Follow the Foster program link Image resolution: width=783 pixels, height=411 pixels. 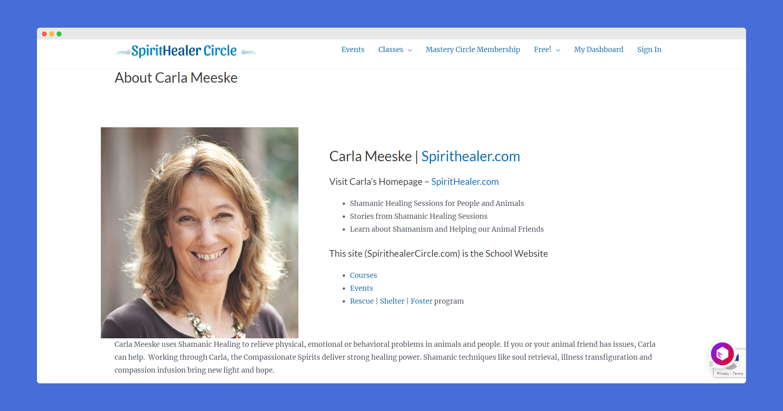point(421,301)
